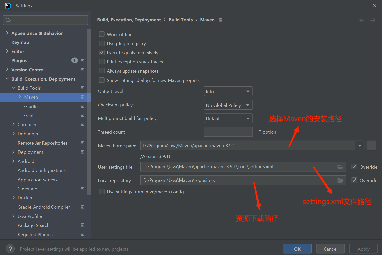Viewport: 382px width, 255px height.
Task: Go back with the left arrow
Action: click(x=362, y=20)
